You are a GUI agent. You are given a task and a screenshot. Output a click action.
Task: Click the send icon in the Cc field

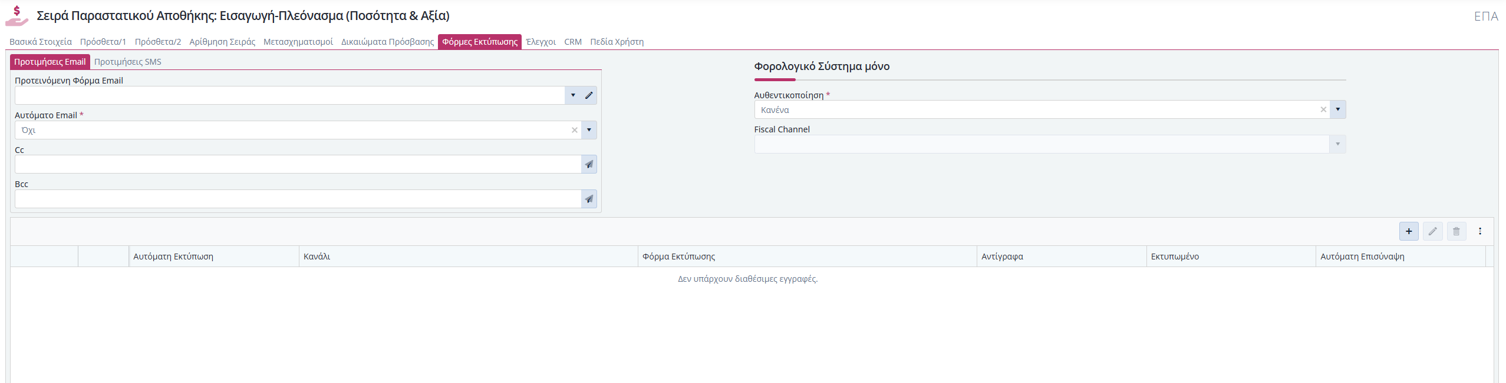[589, 164]
